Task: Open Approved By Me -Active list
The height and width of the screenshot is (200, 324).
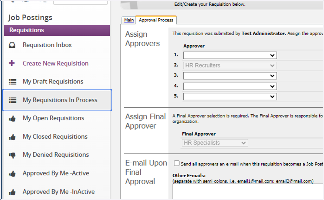Action: pos(56,173)
